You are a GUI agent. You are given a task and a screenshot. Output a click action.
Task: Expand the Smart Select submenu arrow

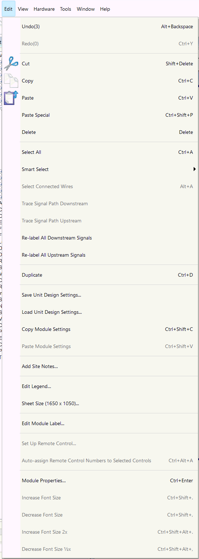195,169
